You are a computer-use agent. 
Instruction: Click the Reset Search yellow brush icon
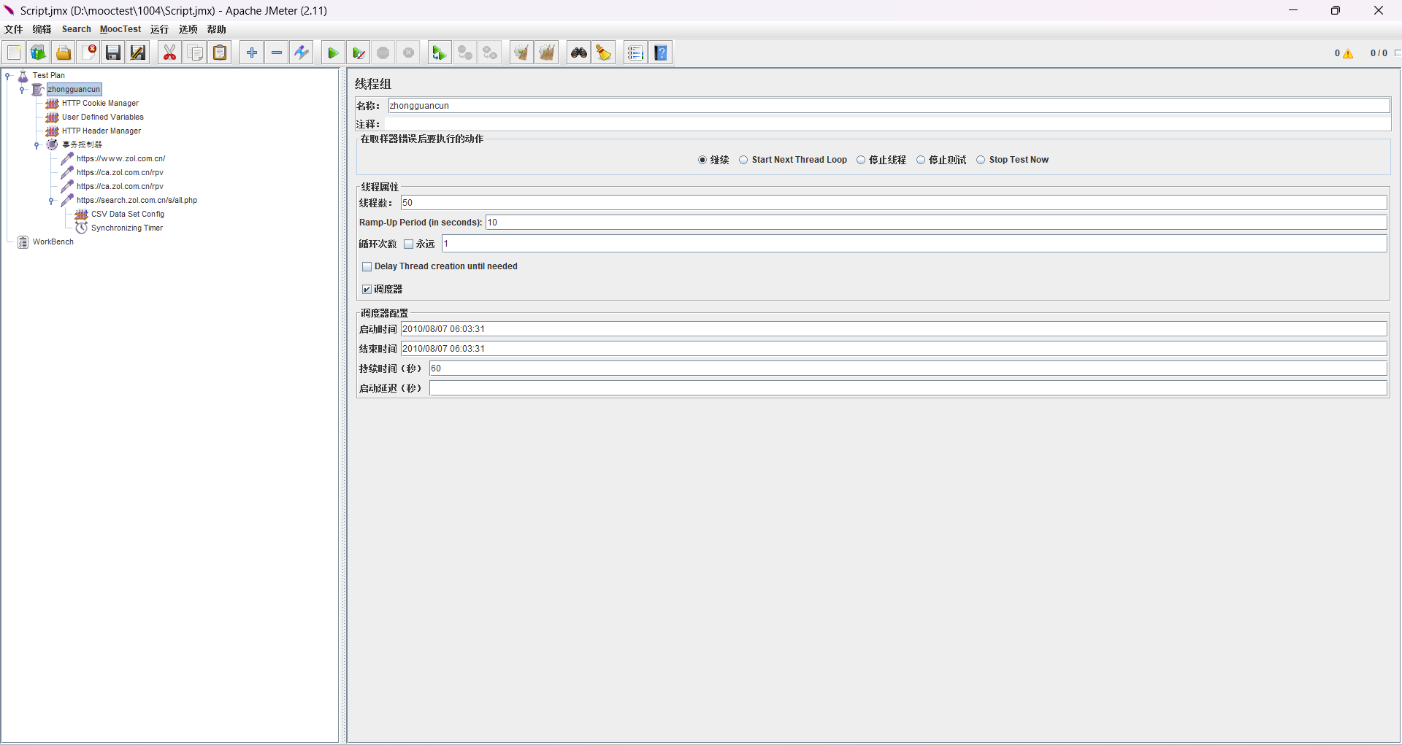click(x=604, y=53)
